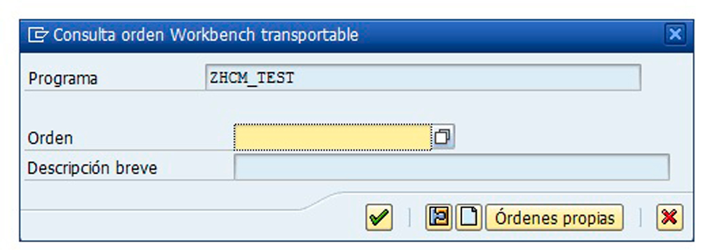The width and height of the screenshot is (708, 250).
Task: Click the Descripción breve label
Action: pos(92,168)
